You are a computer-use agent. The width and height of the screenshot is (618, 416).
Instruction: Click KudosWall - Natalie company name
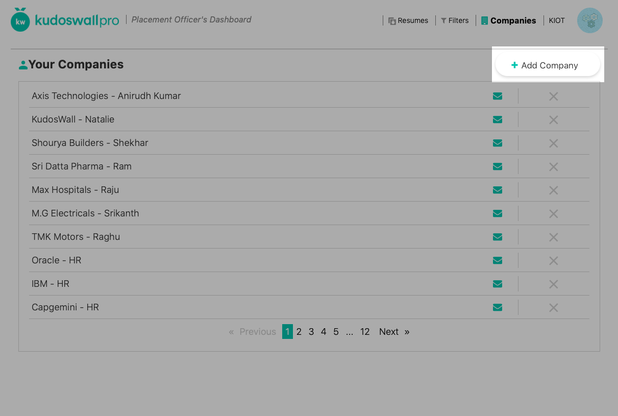[x=73, y=119]
